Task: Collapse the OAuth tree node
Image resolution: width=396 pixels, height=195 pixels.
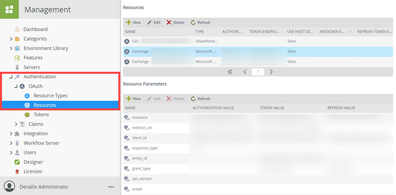Action: [16, 87]
